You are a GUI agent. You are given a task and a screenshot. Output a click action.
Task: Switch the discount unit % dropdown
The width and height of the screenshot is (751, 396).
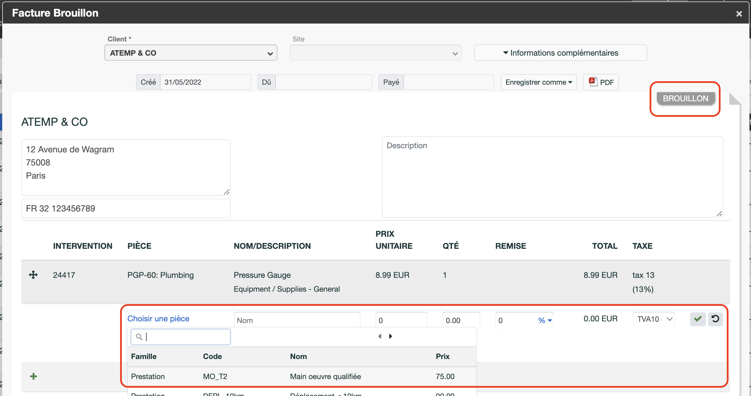(x=545, y=321)
